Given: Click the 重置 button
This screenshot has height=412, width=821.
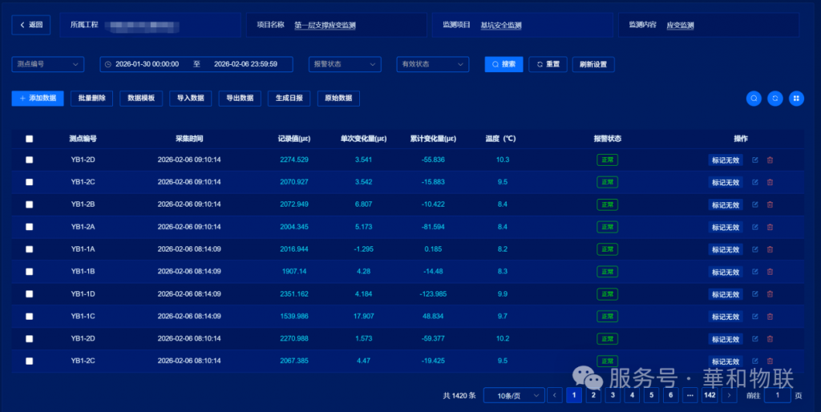Looking at the screenshot, I should pyautogui.click(x=548, y=64).
